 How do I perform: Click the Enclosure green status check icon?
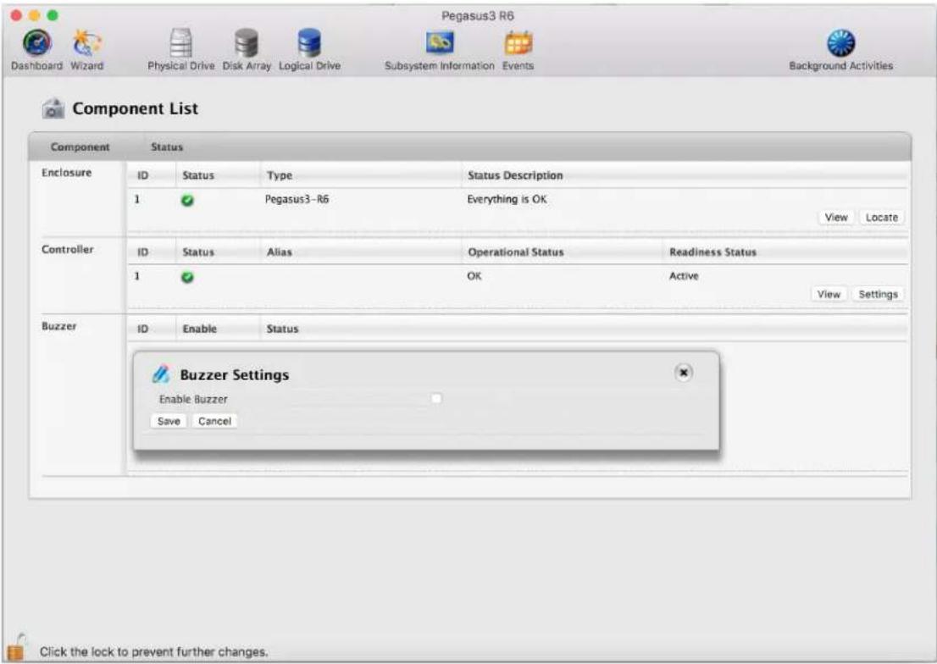[x=187, y=200]
